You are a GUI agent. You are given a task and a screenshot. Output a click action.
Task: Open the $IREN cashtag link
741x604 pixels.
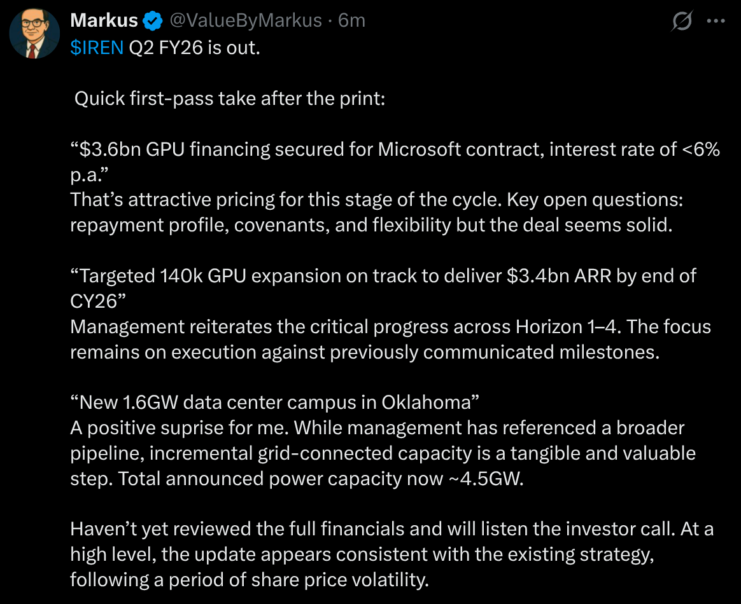(x=97, y=48)
